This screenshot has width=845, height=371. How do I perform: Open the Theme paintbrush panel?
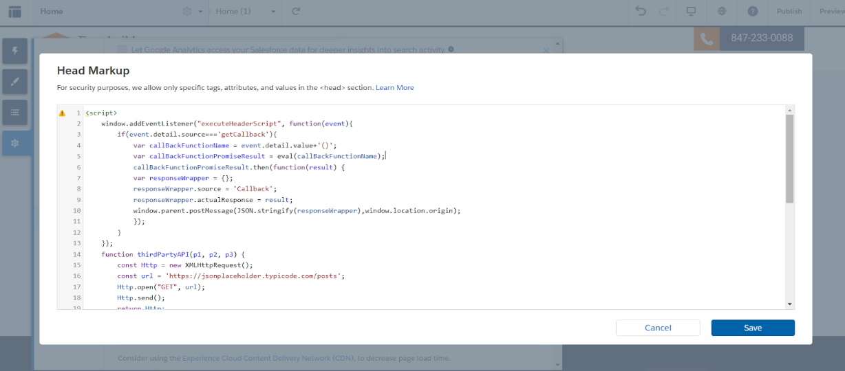[15, 81]
